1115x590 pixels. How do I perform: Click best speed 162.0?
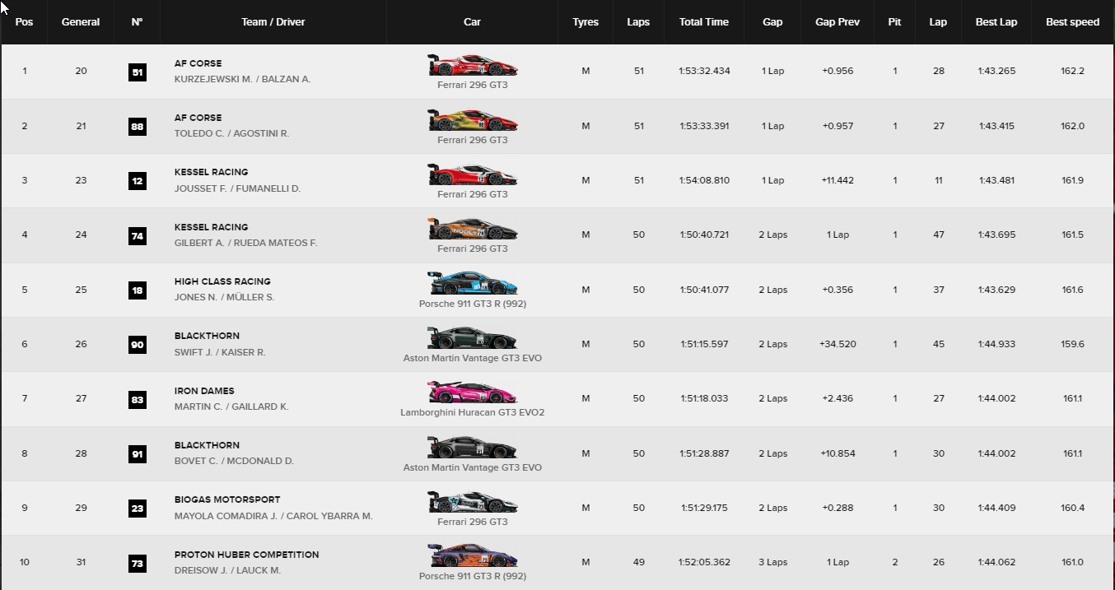[x=1072, y=126]
